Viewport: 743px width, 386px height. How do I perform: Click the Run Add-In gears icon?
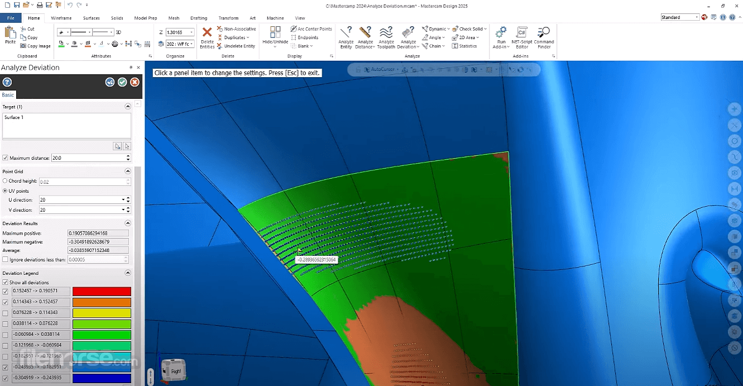[501, 32]
